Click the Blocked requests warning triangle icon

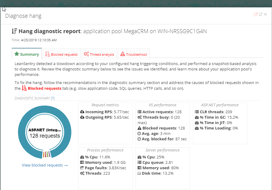pos(139,128)
